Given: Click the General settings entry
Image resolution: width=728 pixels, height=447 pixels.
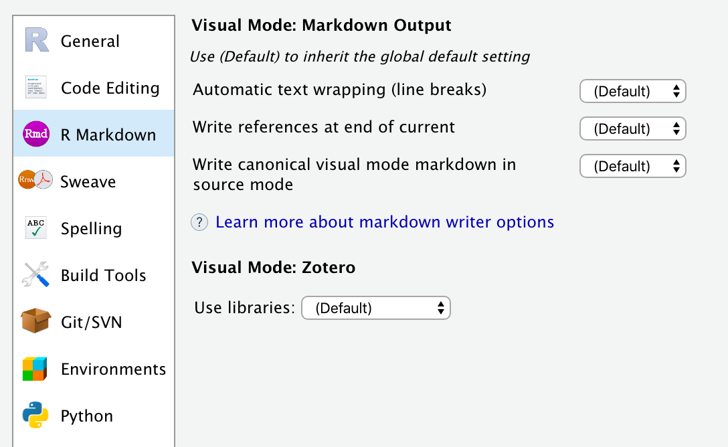Looking at the screenshot, I should coord(90,40).
